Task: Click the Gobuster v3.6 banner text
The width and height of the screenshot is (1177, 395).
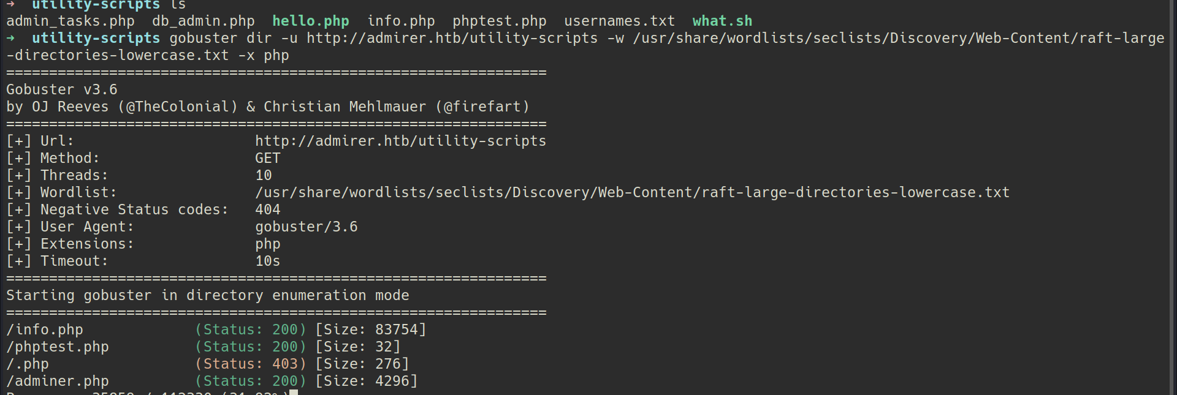Action: [61, 90]
